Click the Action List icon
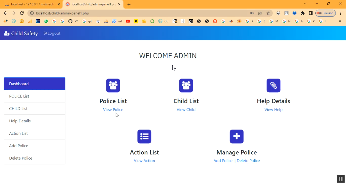 (144, 136)
